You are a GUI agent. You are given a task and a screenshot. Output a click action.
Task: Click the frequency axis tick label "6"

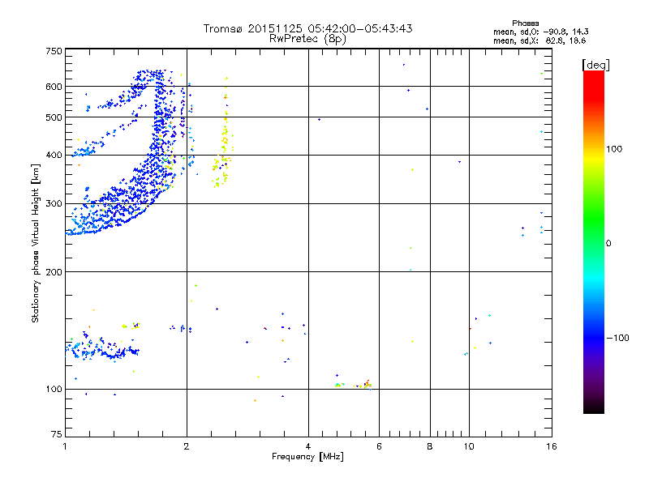pyautogui.click(x=379, y=446)
